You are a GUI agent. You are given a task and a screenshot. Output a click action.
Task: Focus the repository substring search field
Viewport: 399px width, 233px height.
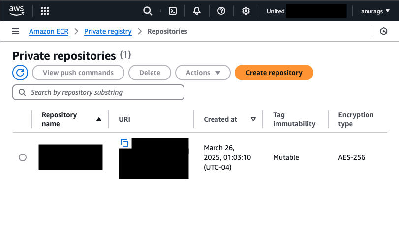click(x=98, y=92)
